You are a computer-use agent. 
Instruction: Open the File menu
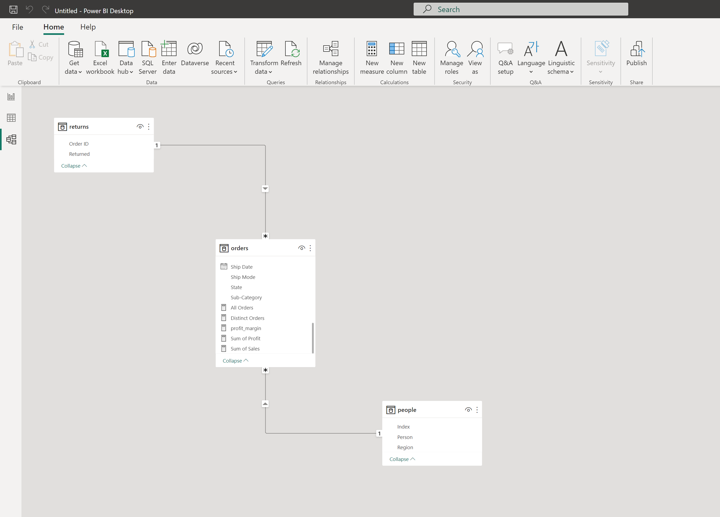(17, 27)
